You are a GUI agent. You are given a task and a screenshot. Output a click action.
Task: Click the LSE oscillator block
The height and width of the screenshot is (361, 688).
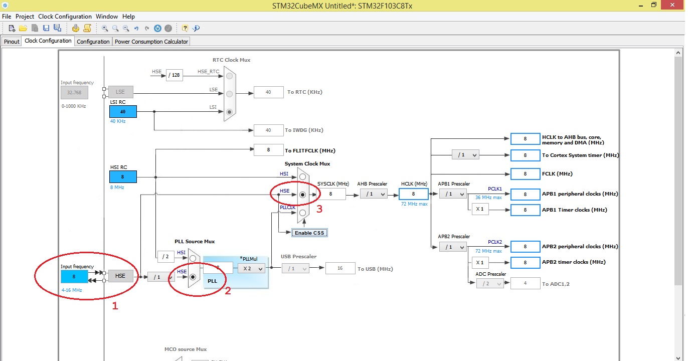[x=120, y=92]
